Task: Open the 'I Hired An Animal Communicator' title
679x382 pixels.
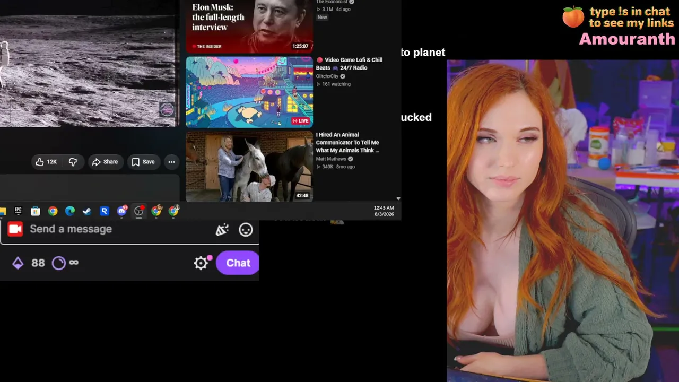Action: click(x=347, y=142)
